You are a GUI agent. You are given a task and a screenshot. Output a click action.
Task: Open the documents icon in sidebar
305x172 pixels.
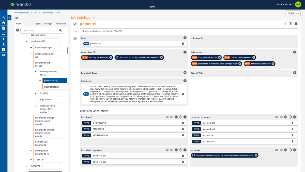pos(4,28)
